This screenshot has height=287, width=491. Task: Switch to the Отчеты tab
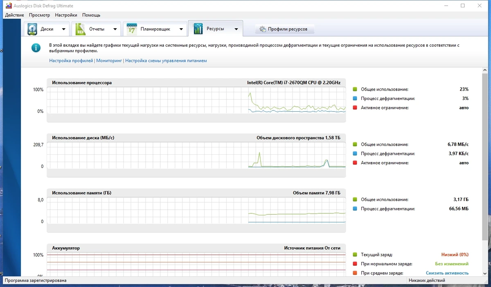96,29
